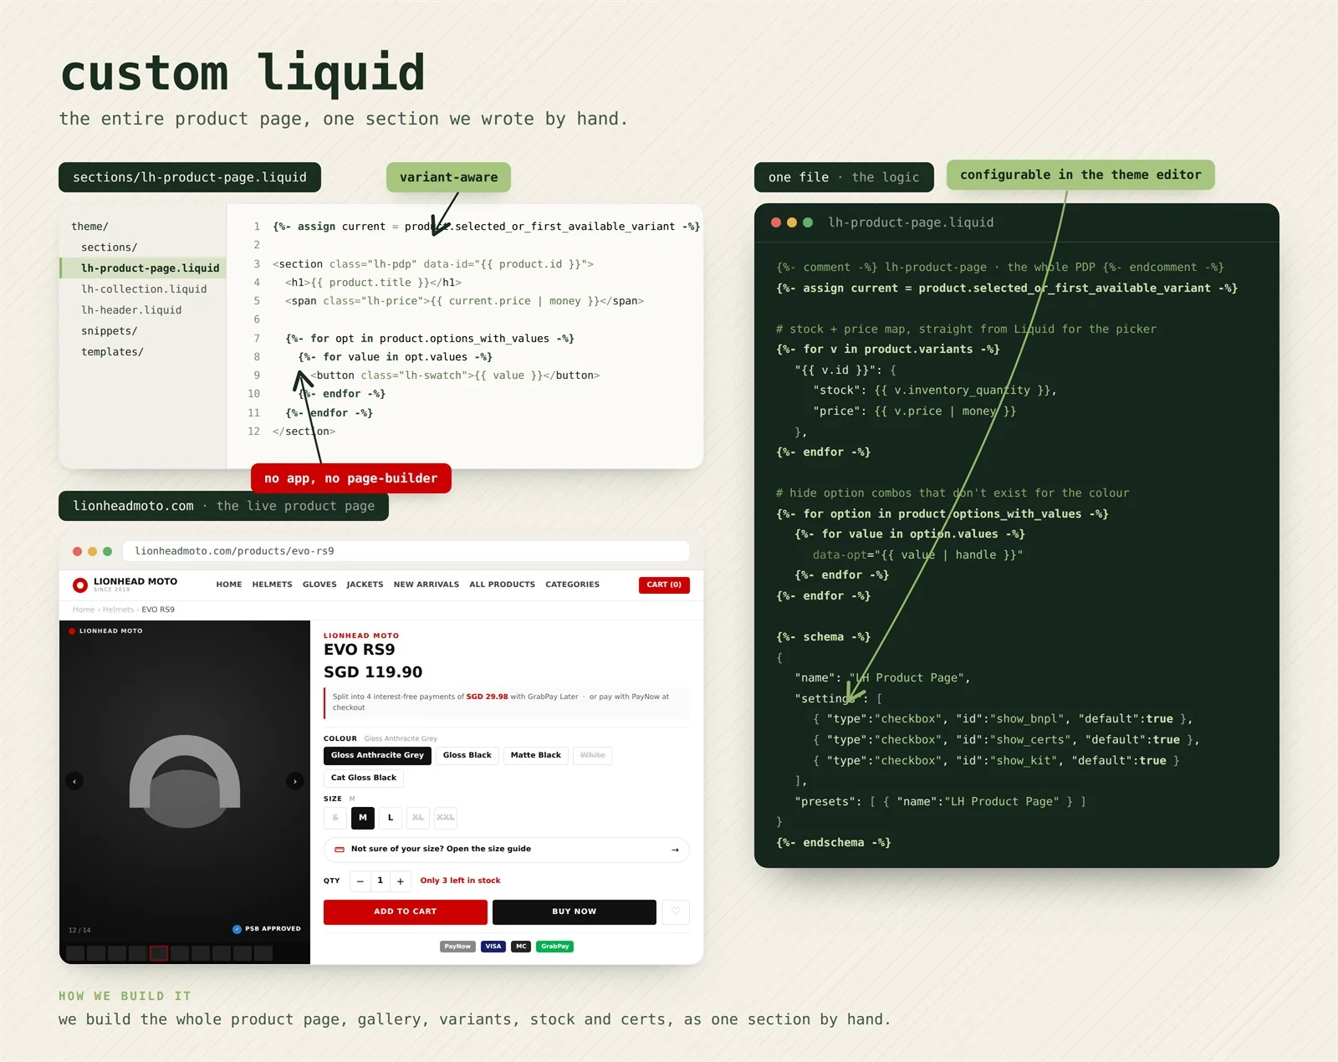Choose size XXL

(x=446, y=818)
